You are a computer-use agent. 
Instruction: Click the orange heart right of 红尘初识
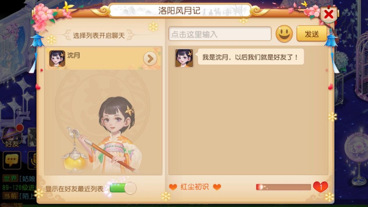[217, 187]
